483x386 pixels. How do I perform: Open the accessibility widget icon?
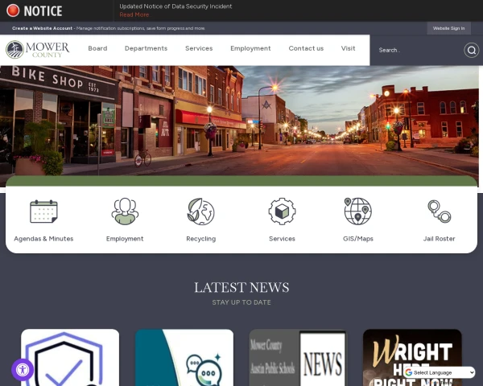point(23,370)
